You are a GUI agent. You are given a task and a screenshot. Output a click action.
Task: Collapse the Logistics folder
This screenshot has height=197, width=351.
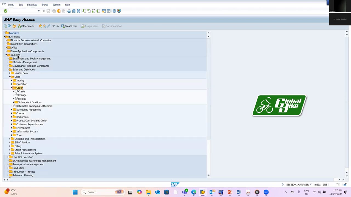click(6, 55)
